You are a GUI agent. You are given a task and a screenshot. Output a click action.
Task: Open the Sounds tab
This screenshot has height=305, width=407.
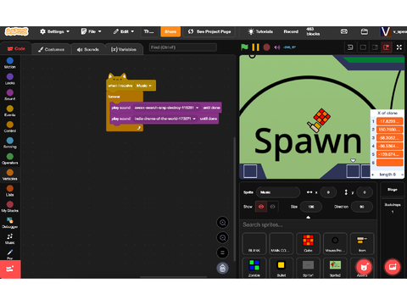[88, 49]
